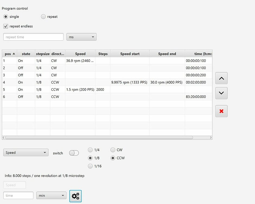Toggle the switch slider on

pos(74,153)
